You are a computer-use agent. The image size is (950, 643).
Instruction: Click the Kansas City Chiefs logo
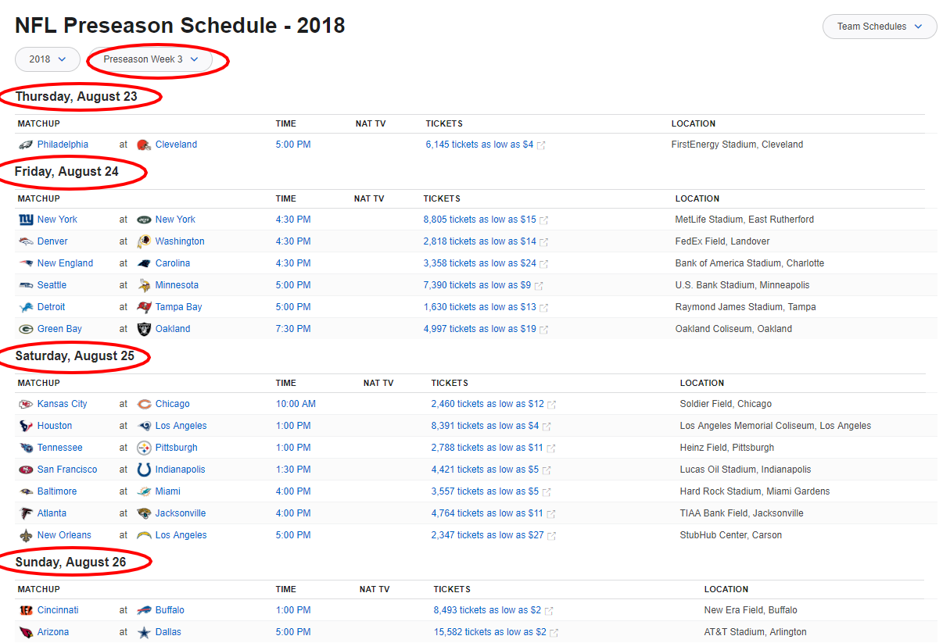[26, 404]
